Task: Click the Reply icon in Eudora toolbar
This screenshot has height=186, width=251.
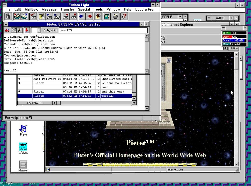Action: pos(49,16)
